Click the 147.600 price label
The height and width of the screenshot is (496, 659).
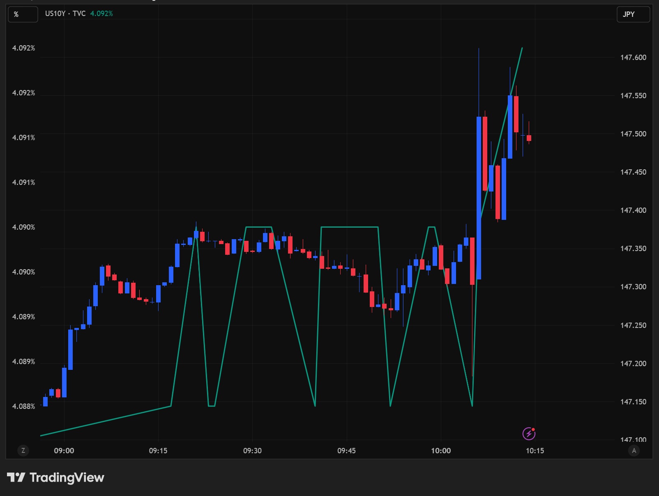[x=633, y=58]
